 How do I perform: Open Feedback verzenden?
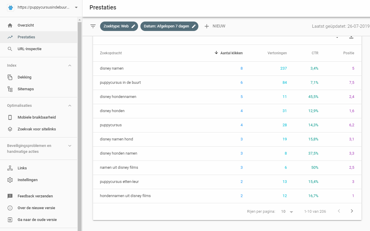[x=39, y=196]
